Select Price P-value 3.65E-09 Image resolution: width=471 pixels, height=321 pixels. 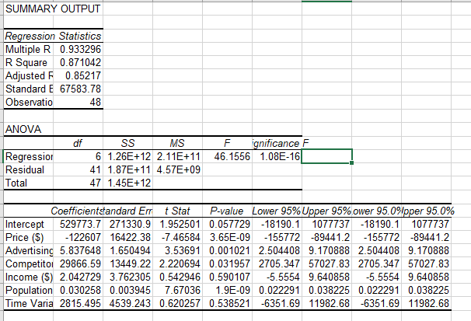228,237
